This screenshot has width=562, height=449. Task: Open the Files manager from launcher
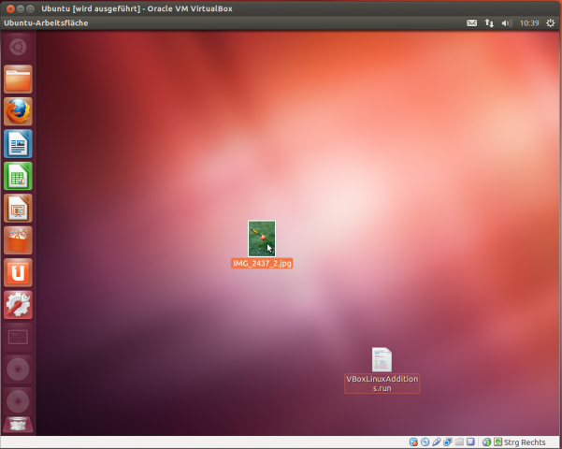pos(18,80)
